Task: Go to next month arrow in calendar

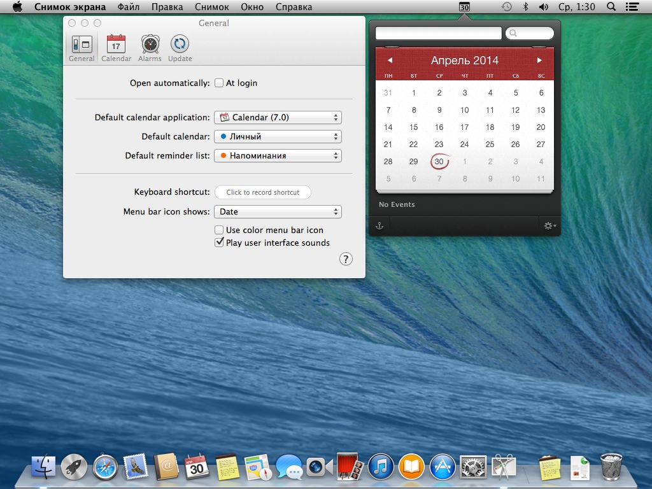Action: point(539,60)
